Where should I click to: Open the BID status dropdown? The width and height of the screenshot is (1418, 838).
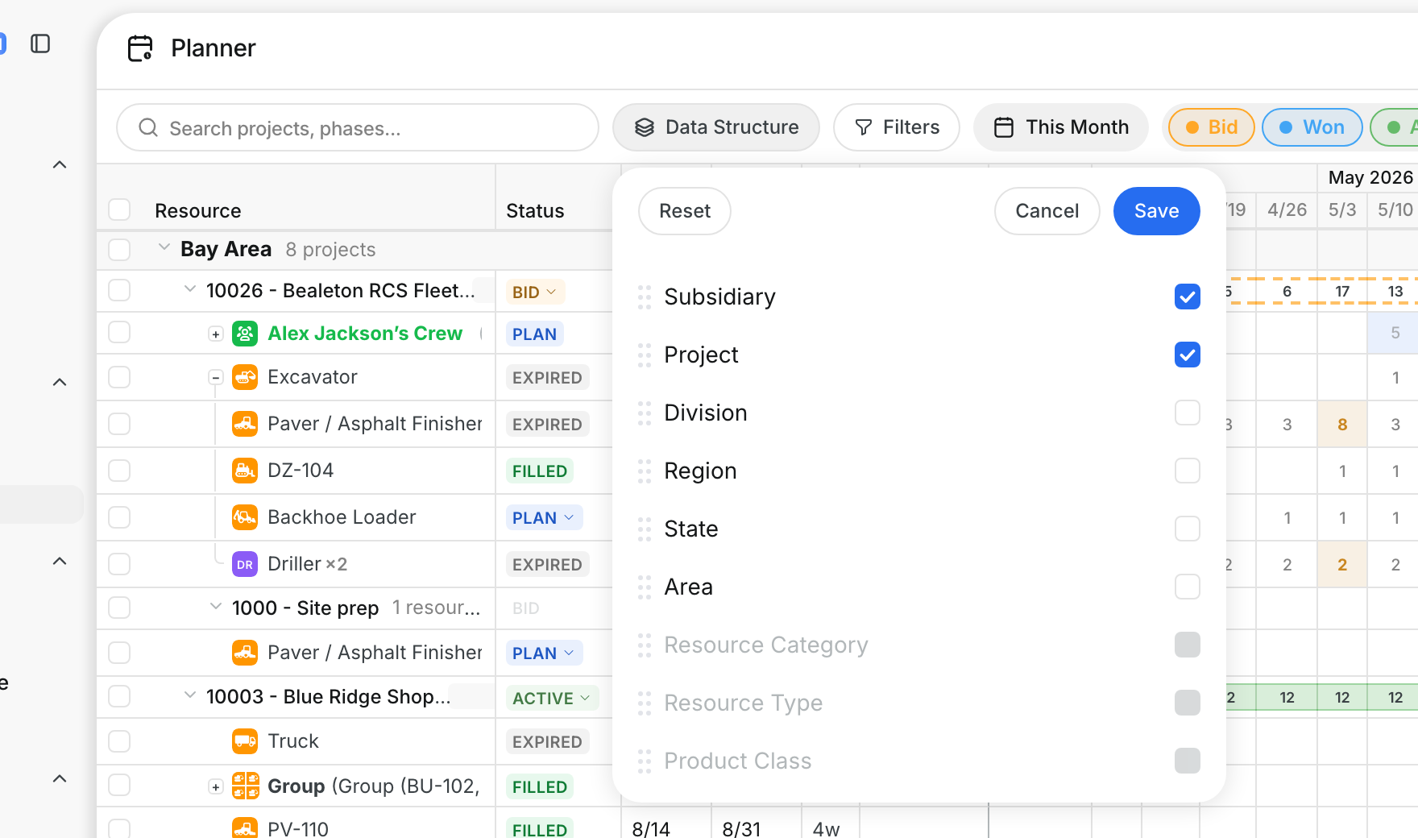[535, 292]
